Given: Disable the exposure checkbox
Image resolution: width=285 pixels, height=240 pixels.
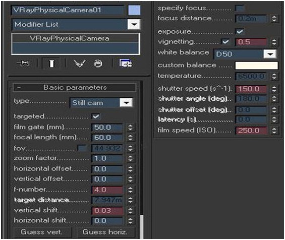Looking at the screenshot, I should (x=240, y=31).
